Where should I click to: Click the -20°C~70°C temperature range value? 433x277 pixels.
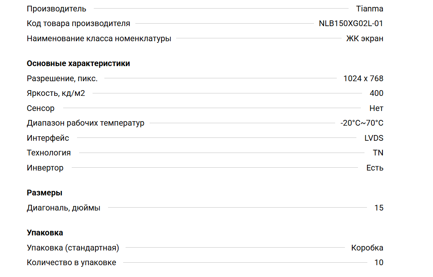tap(362, 123)
